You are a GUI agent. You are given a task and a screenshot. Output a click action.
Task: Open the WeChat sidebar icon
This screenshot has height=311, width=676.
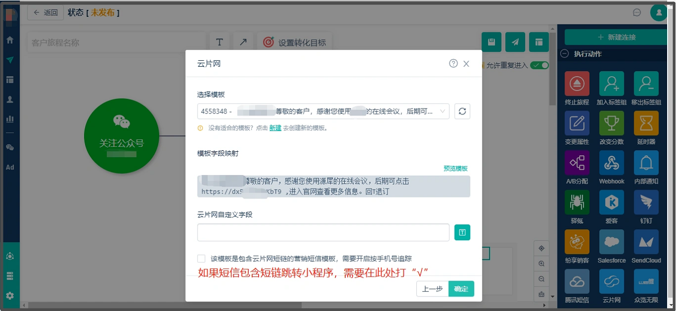tap(9, 147)
